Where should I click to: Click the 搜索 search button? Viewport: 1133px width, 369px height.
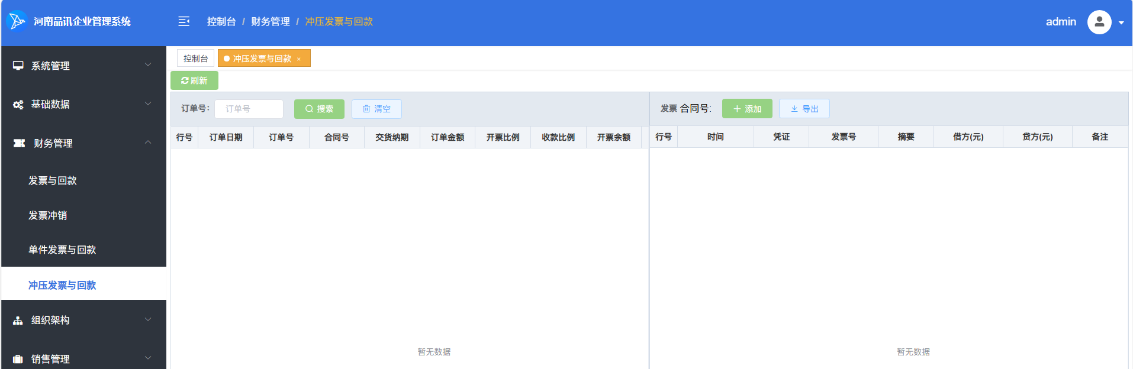[319, 109]
